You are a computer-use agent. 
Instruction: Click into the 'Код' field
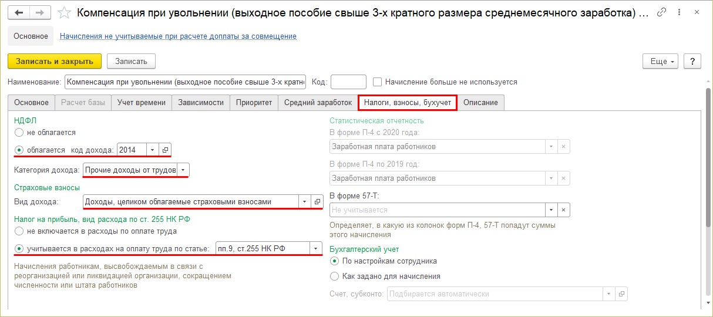[x=348, y=82]
